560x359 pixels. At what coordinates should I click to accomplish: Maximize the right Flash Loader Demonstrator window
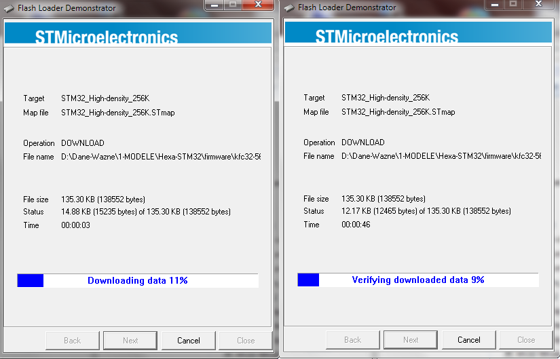[x=513, y=4]
